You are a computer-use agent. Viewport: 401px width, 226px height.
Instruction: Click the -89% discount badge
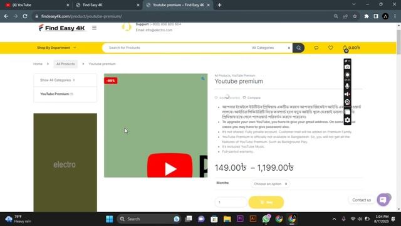point(111,81)
